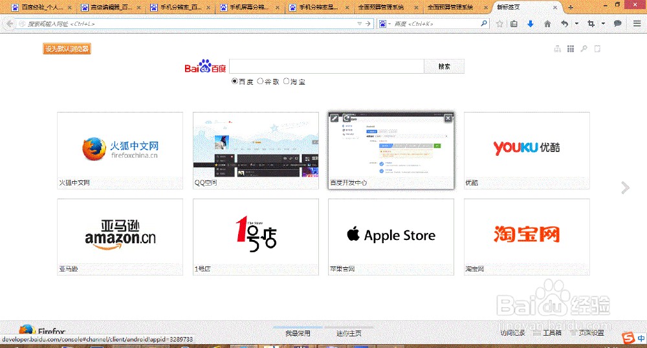Viewport: 647px width, 348px height.
Task: Remove the 百度开发中心 tile
Action: pyautogui.click(x=448, y=118)
